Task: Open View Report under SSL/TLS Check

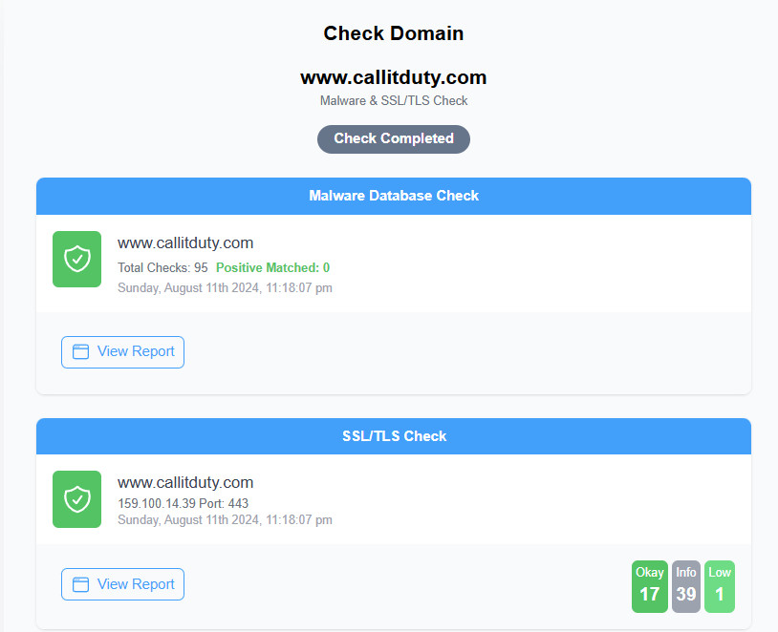Action: (x=122, y=584)
